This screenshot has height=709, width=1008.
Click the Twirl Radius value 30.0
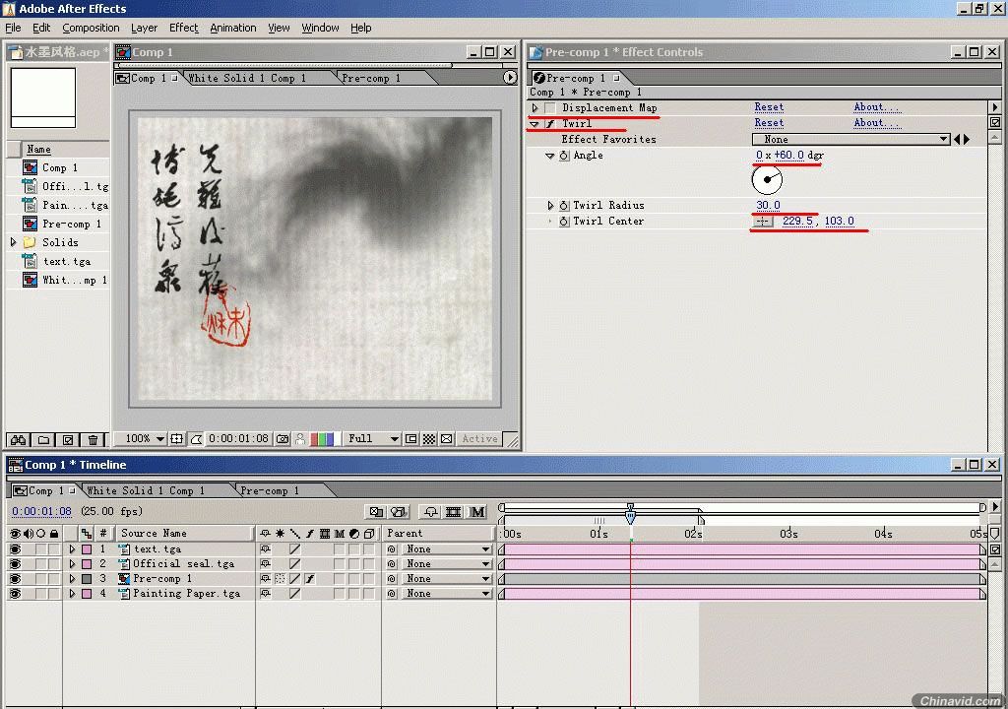(x=768, y=206)
